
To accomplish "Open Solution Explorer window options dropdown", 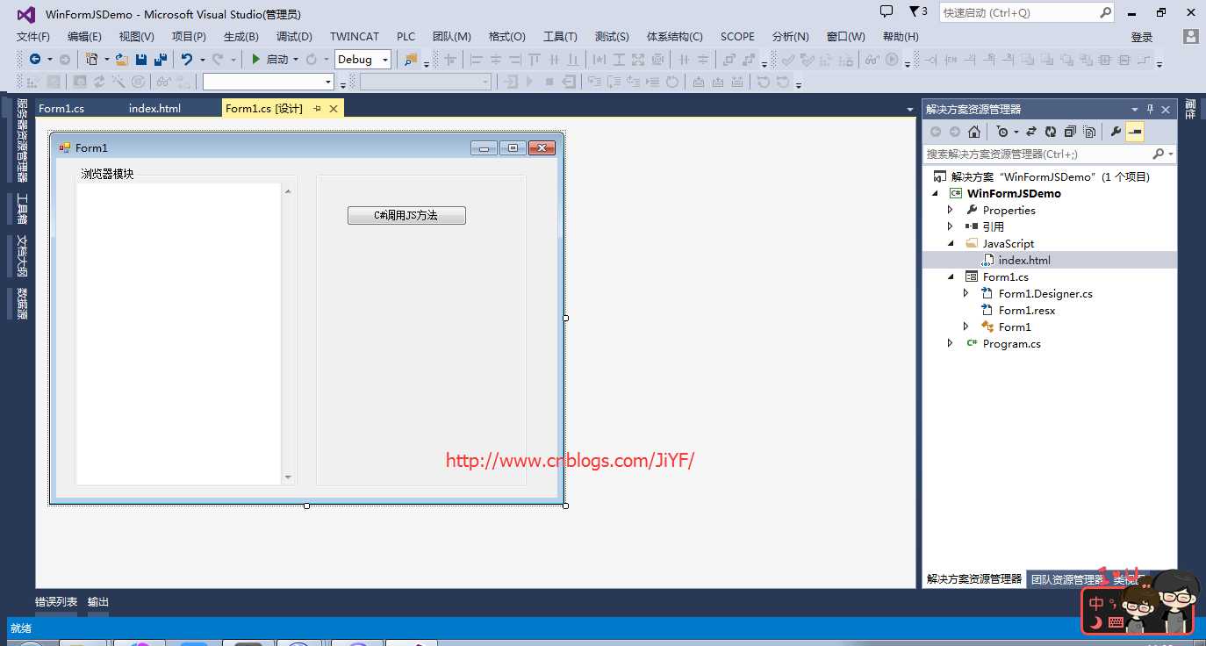I will (1134, 110).
